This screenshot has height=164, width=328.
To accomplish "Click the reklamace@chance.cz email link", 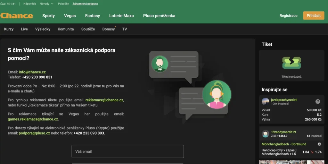I will (104, 100).
